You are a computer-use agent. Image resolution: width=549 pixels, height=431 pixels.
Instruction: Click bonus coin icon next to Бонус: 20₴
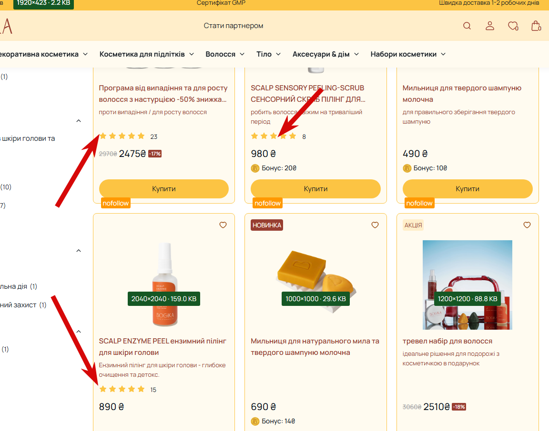[255, 168]
